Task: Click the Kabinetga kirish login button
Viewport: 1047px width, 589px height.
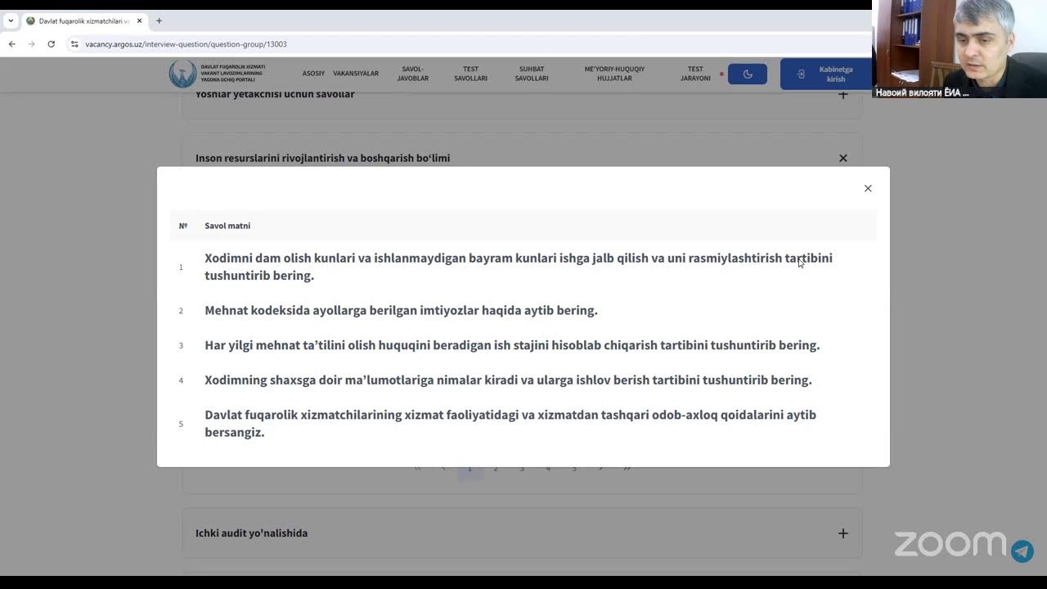Action: coord(825,74)
